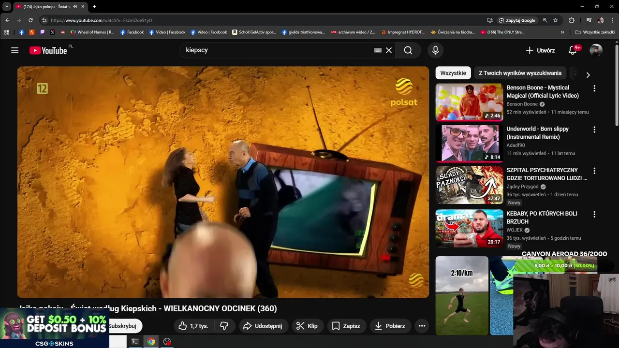Click Pobierz download button

coord(390,326)
